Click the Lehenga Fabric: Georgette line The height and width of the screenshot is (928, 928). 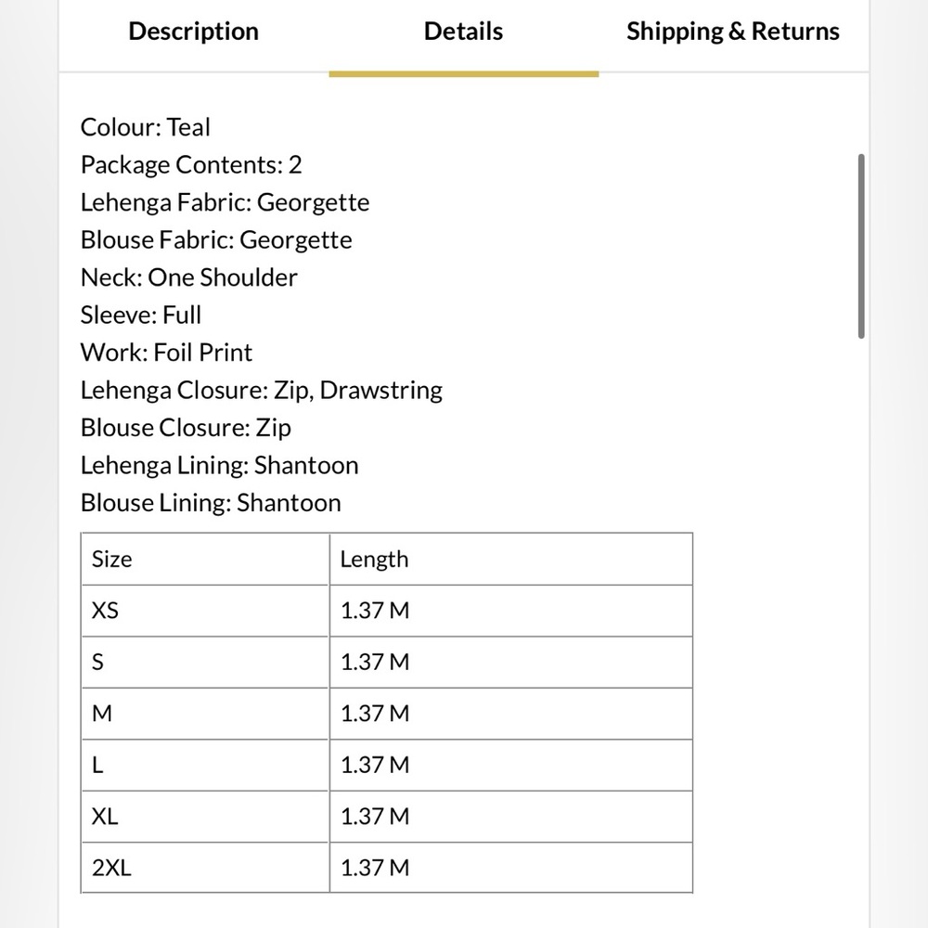tap(225, 202)
